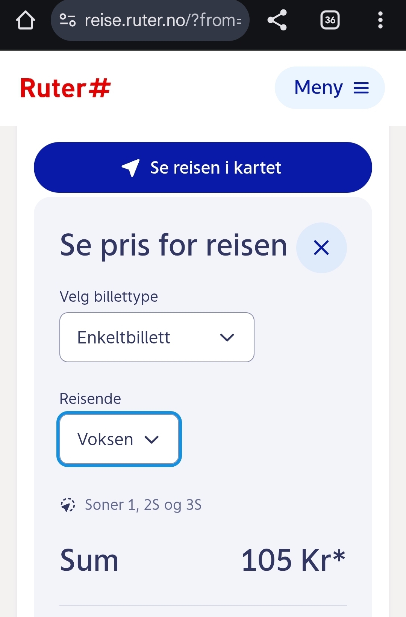The image size is (406, 617).
Task: Tap the 105 Kr* price total
Action: [x=293, y=560]
